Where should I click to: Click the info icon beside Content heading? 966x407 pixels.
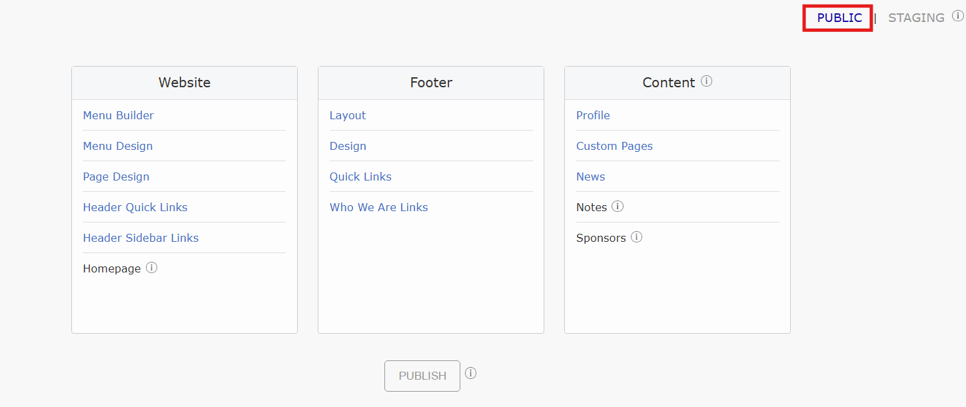tap(707, 81)
